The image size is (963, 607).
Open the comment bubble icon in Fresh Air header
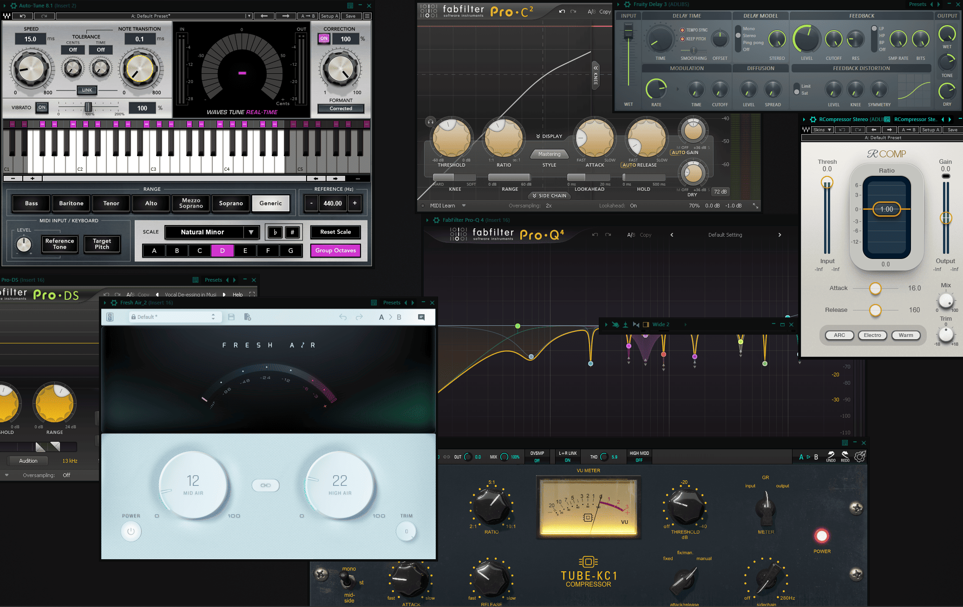(x=421, y=317)
